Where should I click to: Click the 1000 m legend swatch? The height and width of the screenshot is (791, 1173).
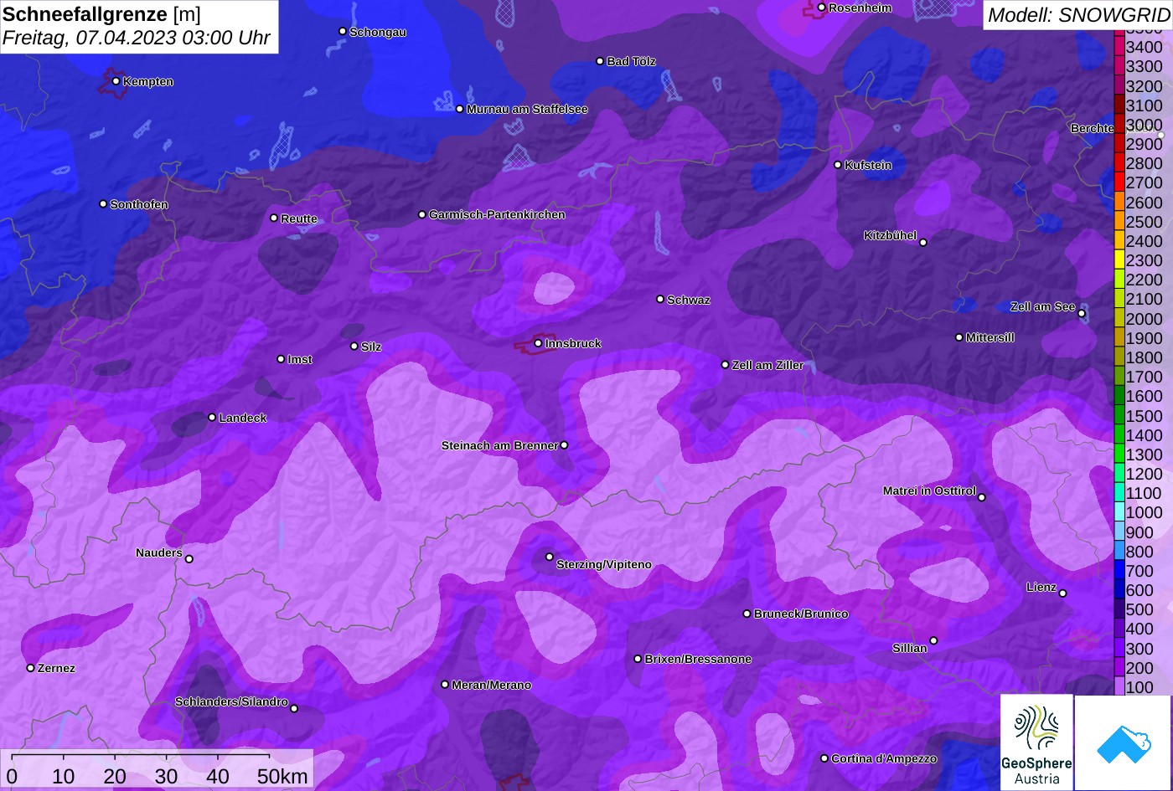tap(1119, 512)
